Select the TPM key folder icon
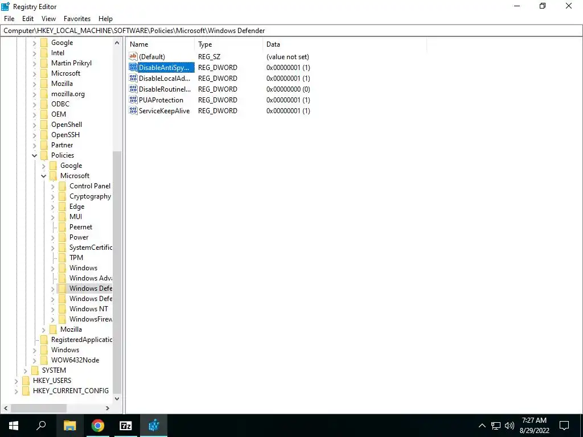Viewport: 583px width, 437px height. coord(63,258)
